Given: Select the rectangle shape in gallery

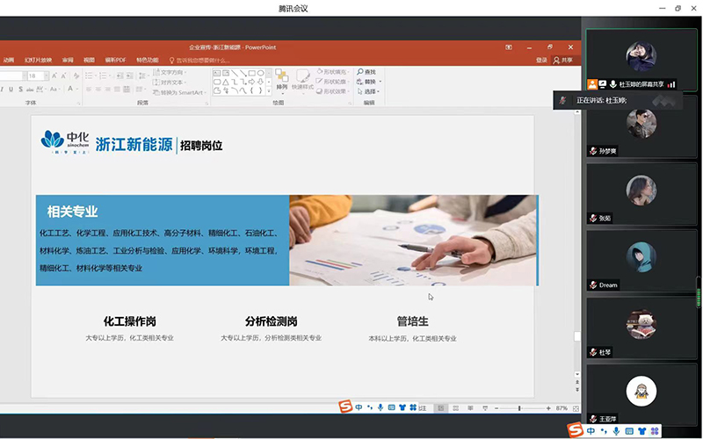Looking at the screenshot, I should point(252,73).
